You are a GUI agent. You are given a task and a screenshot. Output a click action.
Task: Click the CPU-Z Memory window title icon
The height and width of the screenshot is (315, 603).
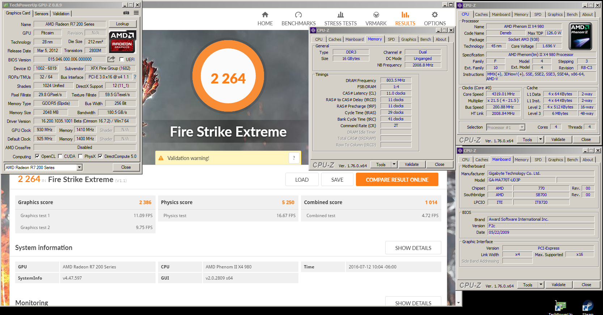coord(313,30)
